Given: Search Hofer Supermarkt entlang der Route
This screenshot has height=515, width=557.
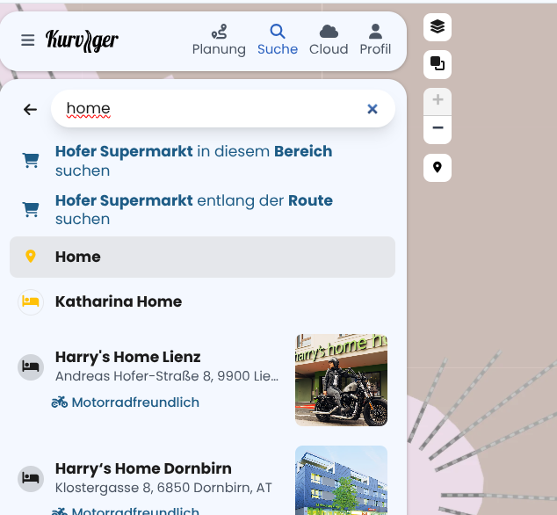Looking at the screenshot, I should click(x=202, y=209).
